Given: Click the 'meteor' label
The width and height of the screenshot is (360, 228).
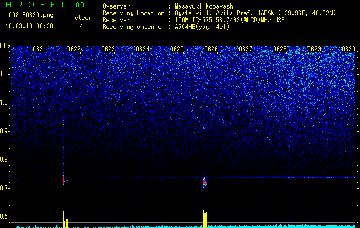Looking at the screenshot, I should [x=81, y=18].
